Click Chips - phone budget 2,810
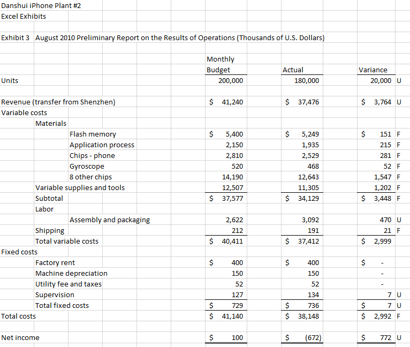410x347 pixels. click(x=234, y=156)
